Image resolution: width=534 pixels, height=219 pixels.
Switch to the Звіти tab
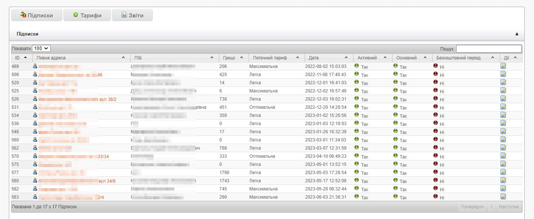coord(132,15)
